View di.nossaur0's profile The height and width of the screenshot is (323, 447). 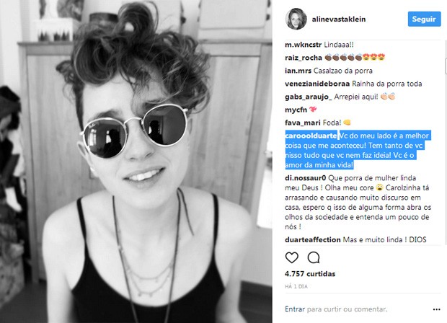coord(305,178)
